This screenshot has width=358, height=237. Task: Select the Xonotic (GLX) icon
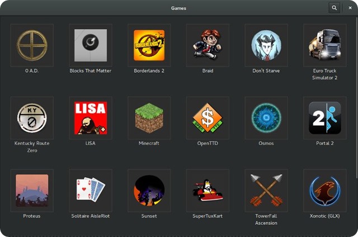click(325, 191)
